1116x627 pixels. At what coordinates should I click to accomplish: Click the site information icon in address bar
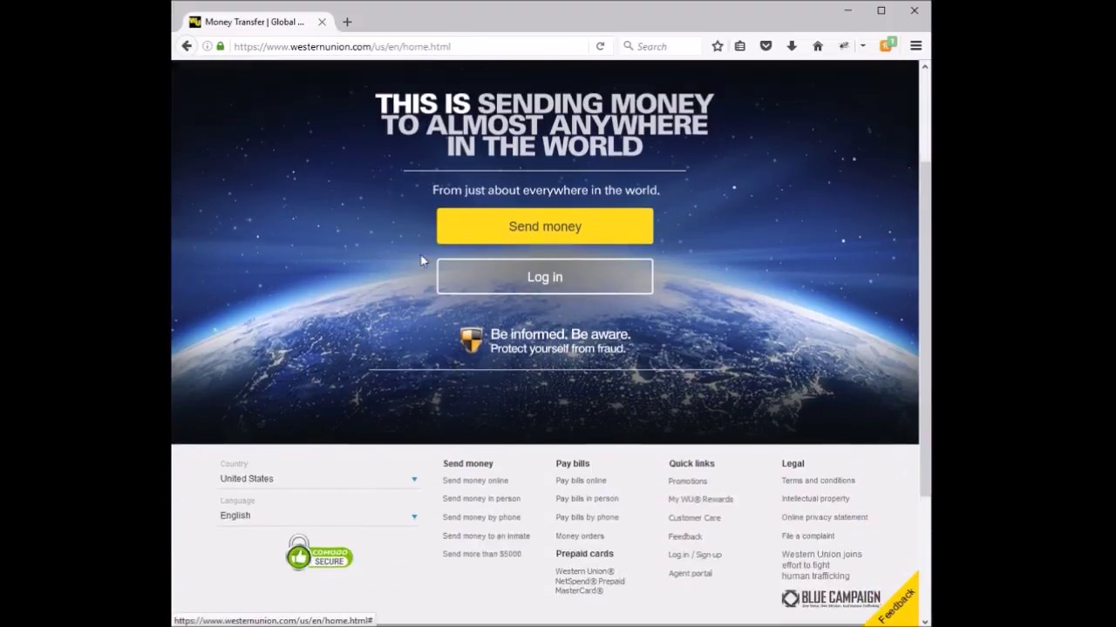(x=208, y=46)
